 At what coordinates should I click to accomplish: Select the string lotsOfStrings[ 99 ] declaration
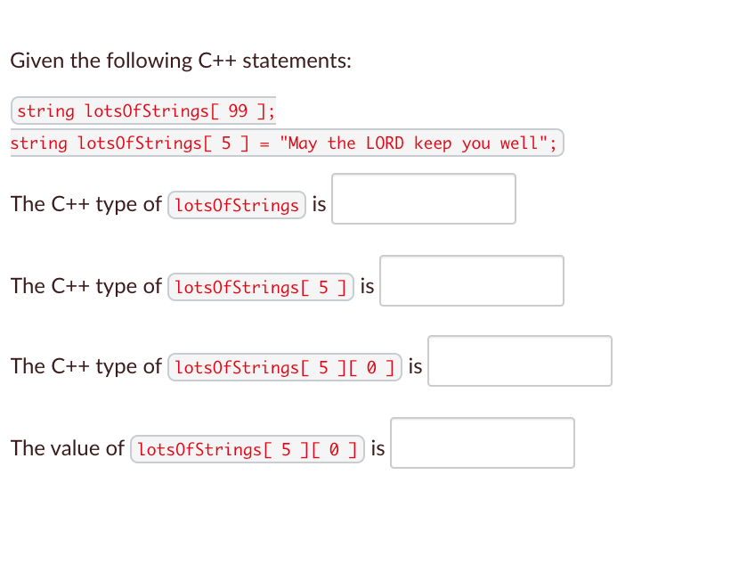142,110
